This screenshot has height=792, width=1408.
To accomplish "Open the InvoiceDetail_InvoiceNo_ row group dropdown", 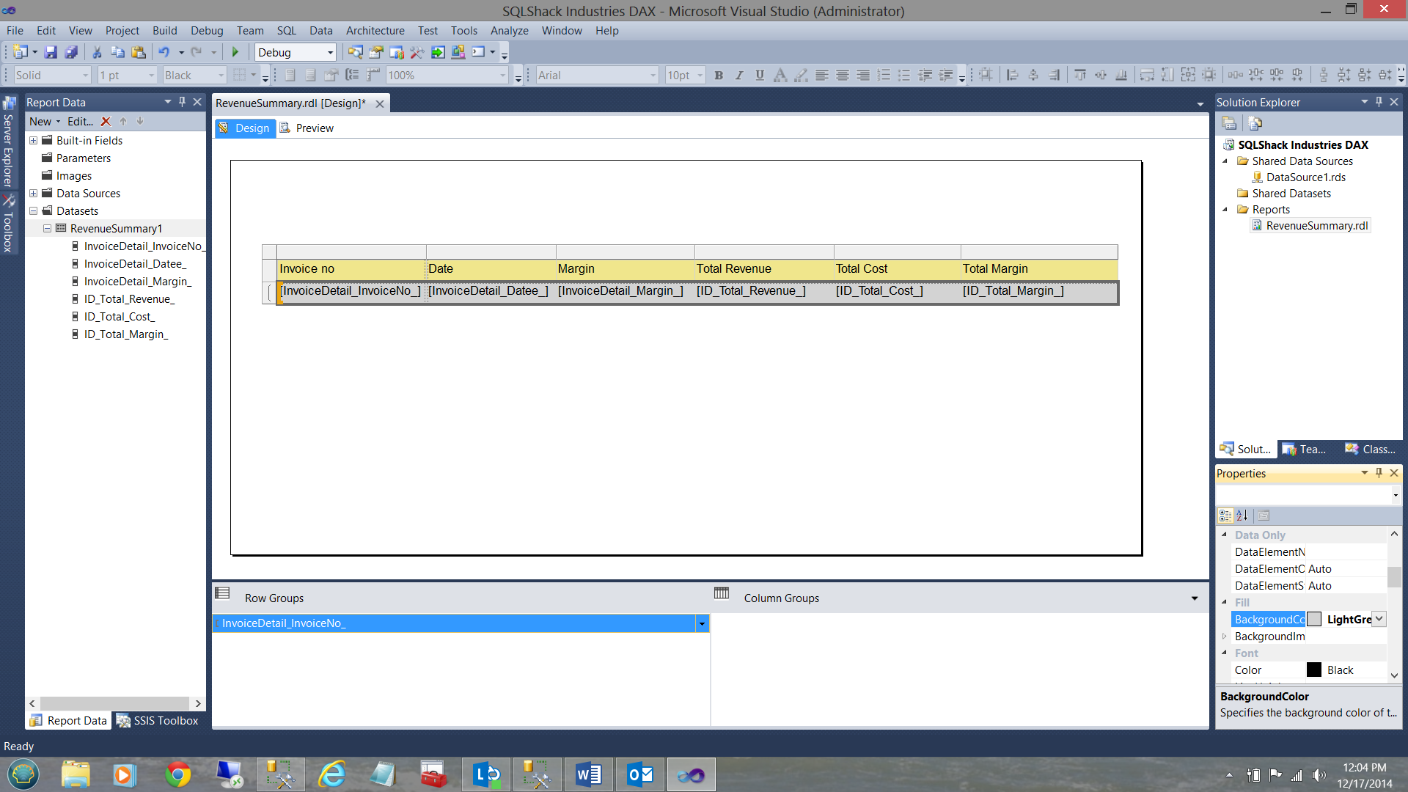I will (702, 624).
